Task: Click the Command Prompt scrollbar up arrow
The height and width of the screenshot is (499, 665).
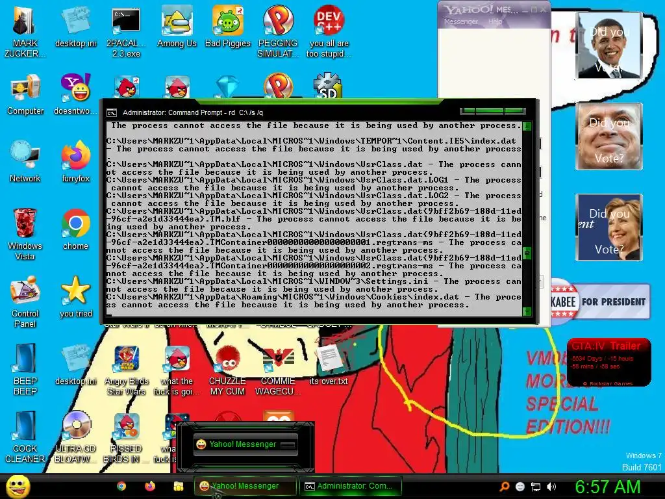Action: (x=527, y=126)
